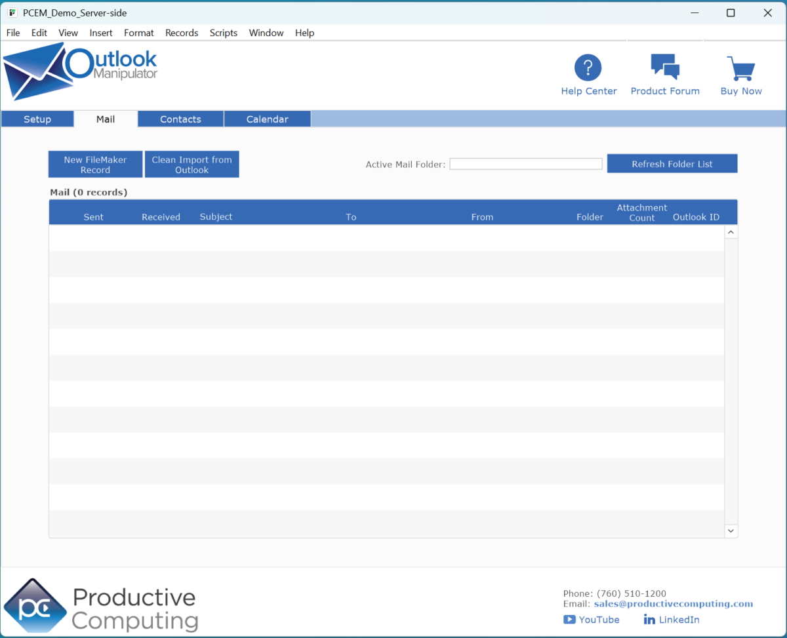Image resolution: width=787 pixels, height=638 pixels.
Task: Click the Buy Now shopping cart icon
Action: [x=741, y=68]
